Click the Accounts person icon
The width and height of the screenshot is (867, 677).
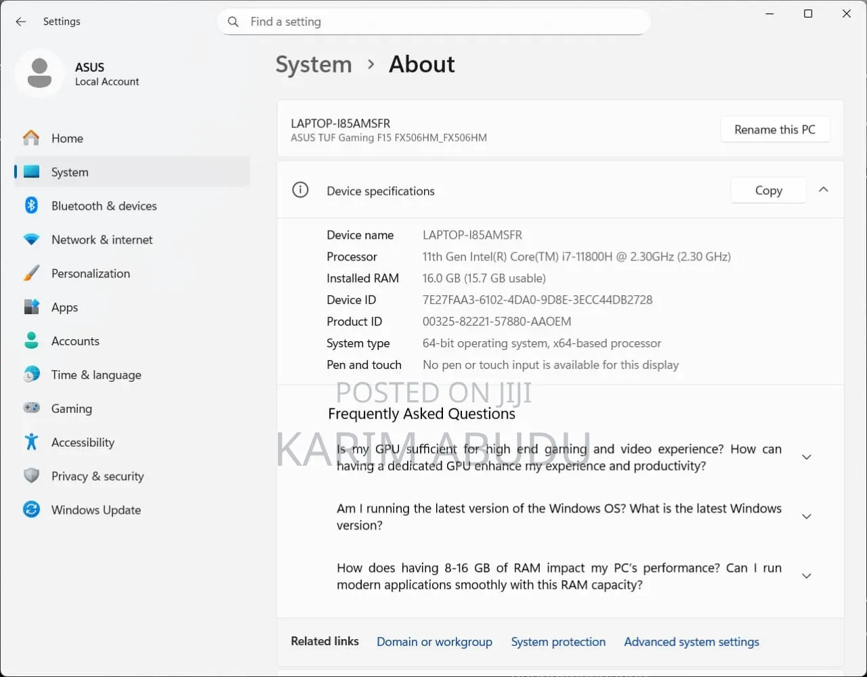[31, 341]
